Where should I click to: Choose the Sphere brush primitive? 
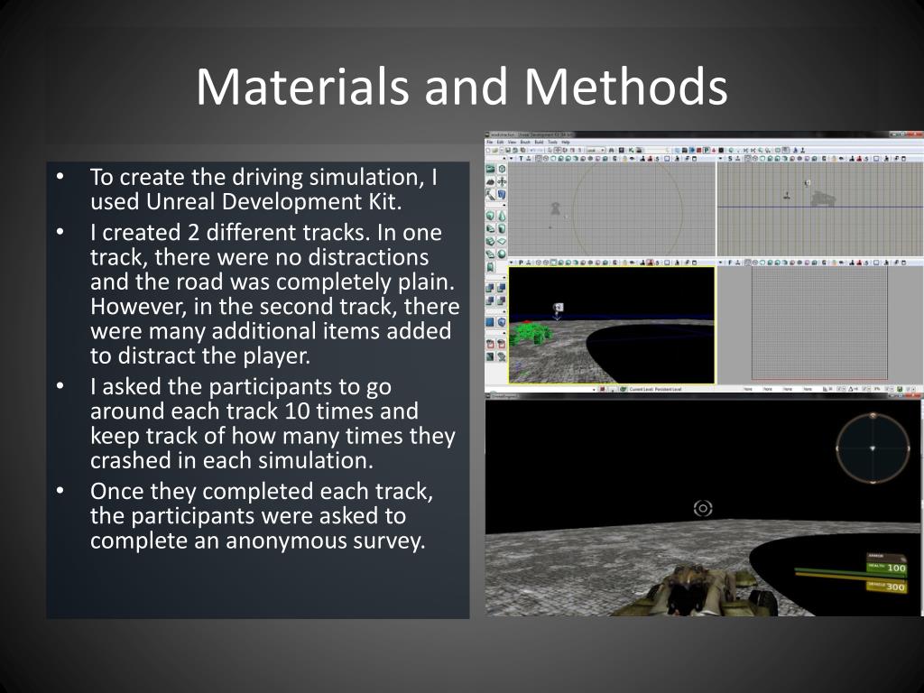502,254
